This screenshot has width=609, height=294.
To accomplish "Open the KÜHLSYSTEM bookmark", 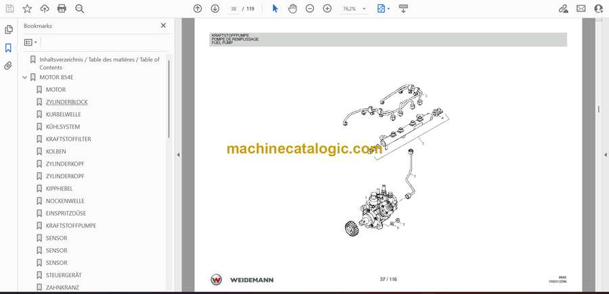I will (x=63, y=127).
